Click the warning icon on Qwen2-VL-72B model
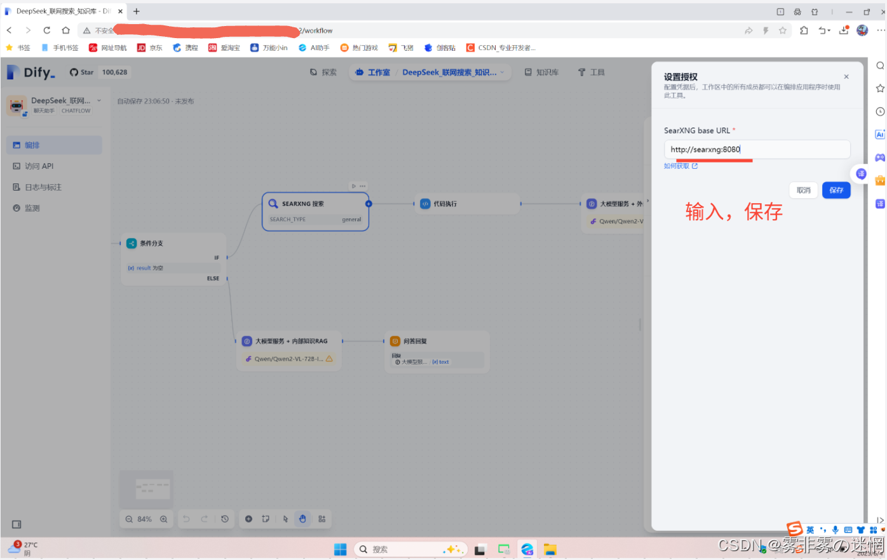This screenshot has height=560, width=887. (x=329, y=359)
